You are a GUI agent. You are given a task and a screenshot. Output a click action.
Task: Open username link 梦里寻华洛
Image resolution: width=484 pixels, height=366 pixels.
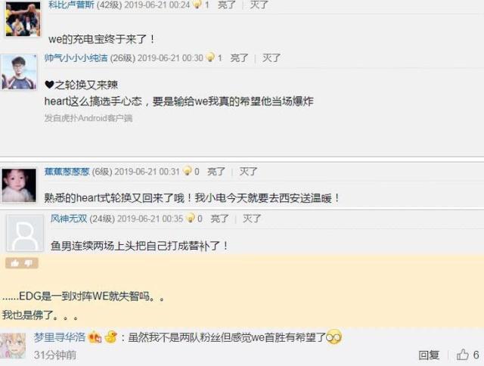pyautogui.click(x=60, y=337)
